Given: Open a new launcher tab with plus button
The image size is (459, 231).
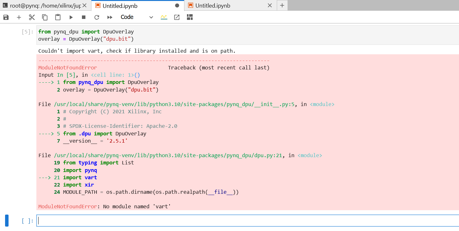Looking at the screenshot, I should pyautogui.click(x=282, y=5).
